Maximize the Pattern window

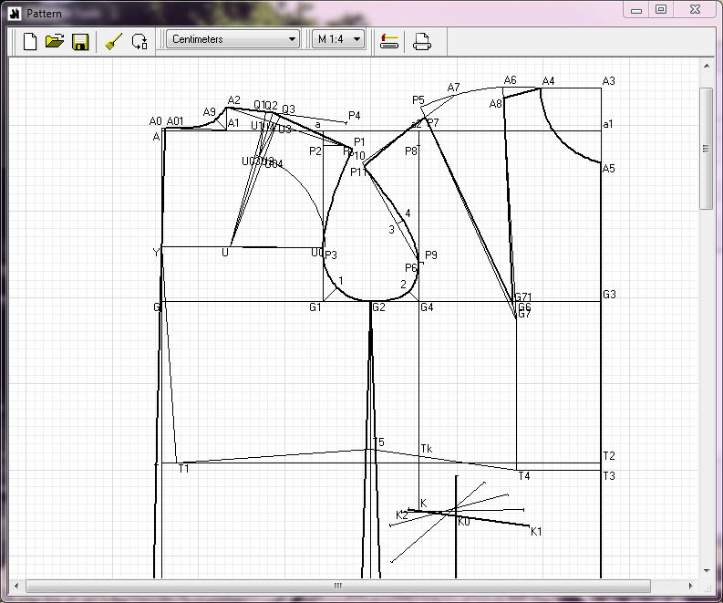(x=661, y=10)
